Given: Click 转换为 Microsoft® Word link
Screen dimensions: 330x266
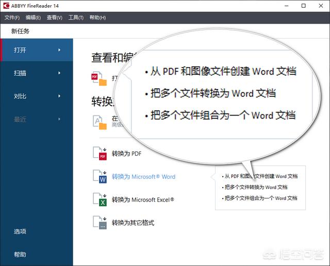Looking at the screenshot, I should 143,177.
